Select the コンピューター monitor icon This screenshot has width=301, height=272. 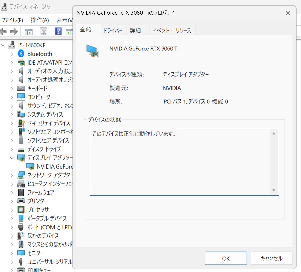[x=21, y=97]
